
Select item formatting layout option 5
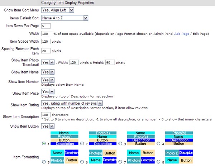point(44,162)
